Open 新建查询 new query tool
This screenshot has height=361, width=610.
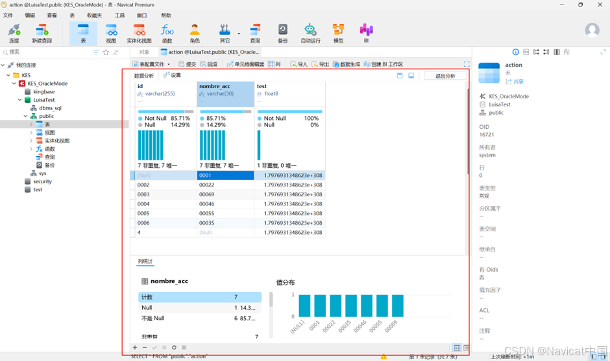click(42, 34)
